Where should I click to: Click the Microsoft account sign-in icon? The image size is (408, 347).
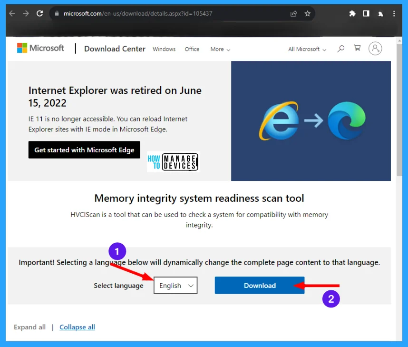tap(375, 49)
